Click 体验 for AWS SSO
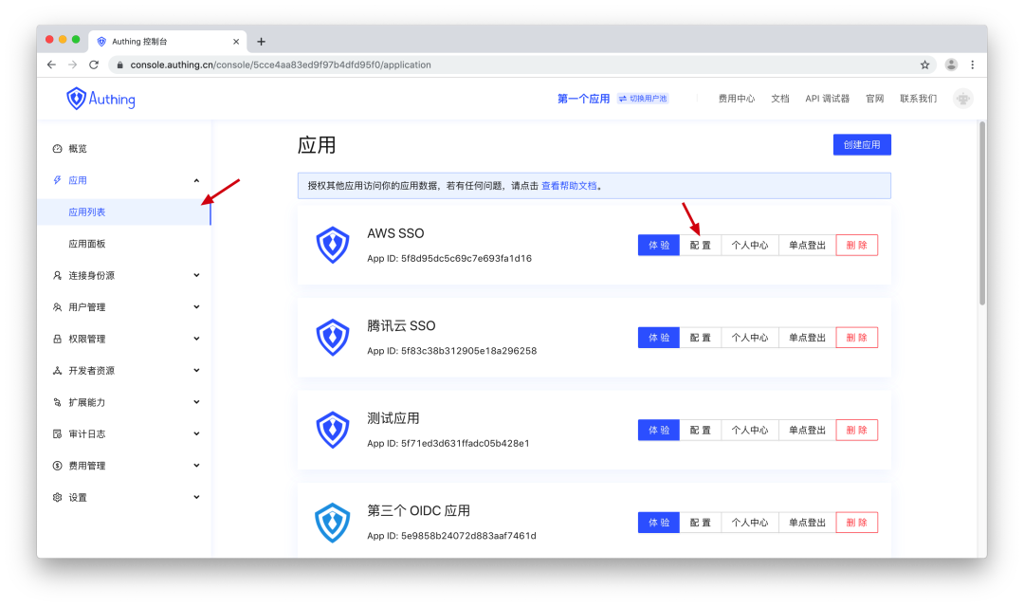This screenshot has width=1024, height=607. coord(659,245)
